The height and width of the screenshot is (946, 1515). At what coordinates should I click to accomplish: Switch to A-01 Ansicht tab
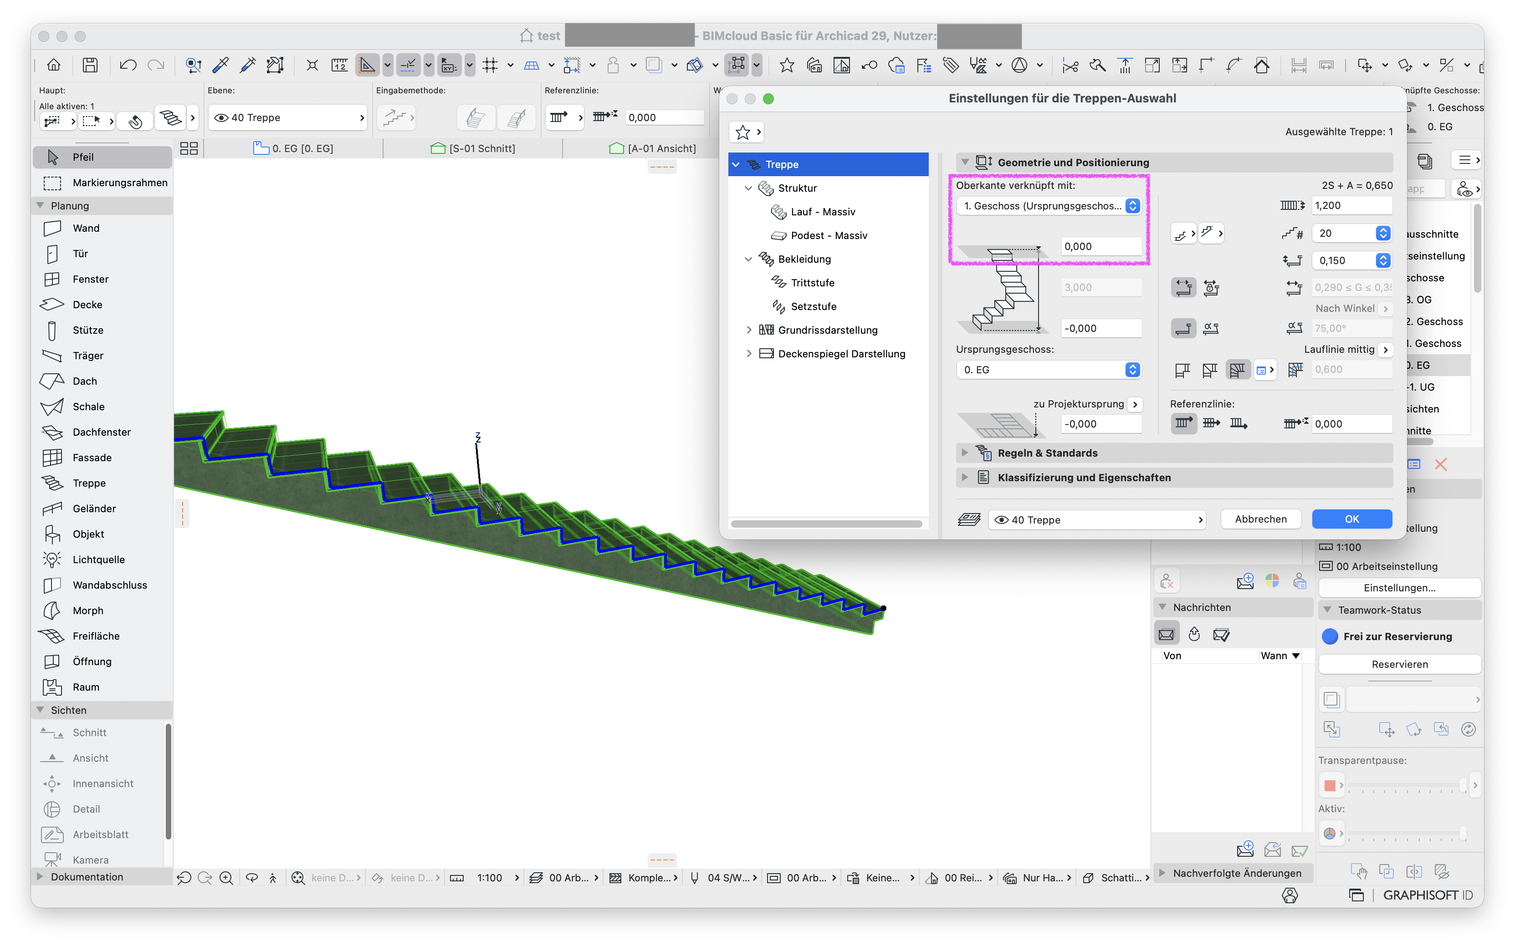click(652, 148)
